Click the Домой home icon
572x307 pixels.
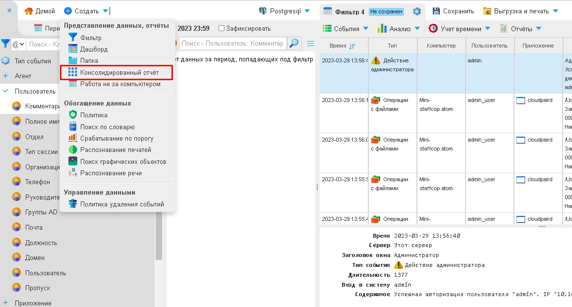pos(29,11)
